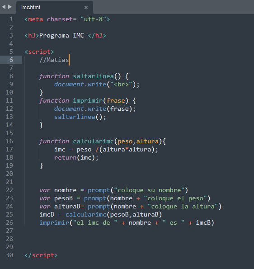The image size is (254, 269).
Task: Close the imc.html tab
Action: 86,7
